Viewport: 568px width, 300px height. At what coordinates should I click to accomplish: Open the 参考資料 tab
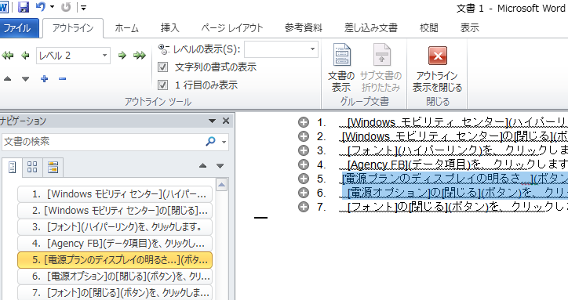point(303,28)
